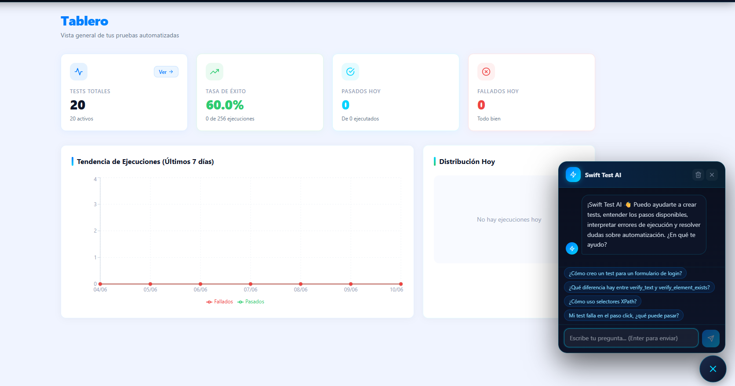Click the 'Tendencia de Ejecuciones' chart heading
This screenshot has width=735, height=386.
146,162
